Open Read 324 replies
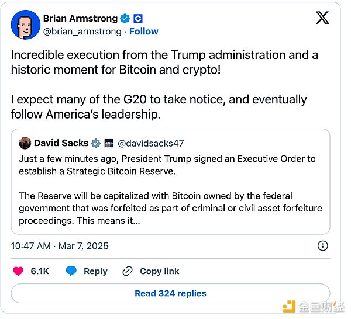 click(170, 293)
